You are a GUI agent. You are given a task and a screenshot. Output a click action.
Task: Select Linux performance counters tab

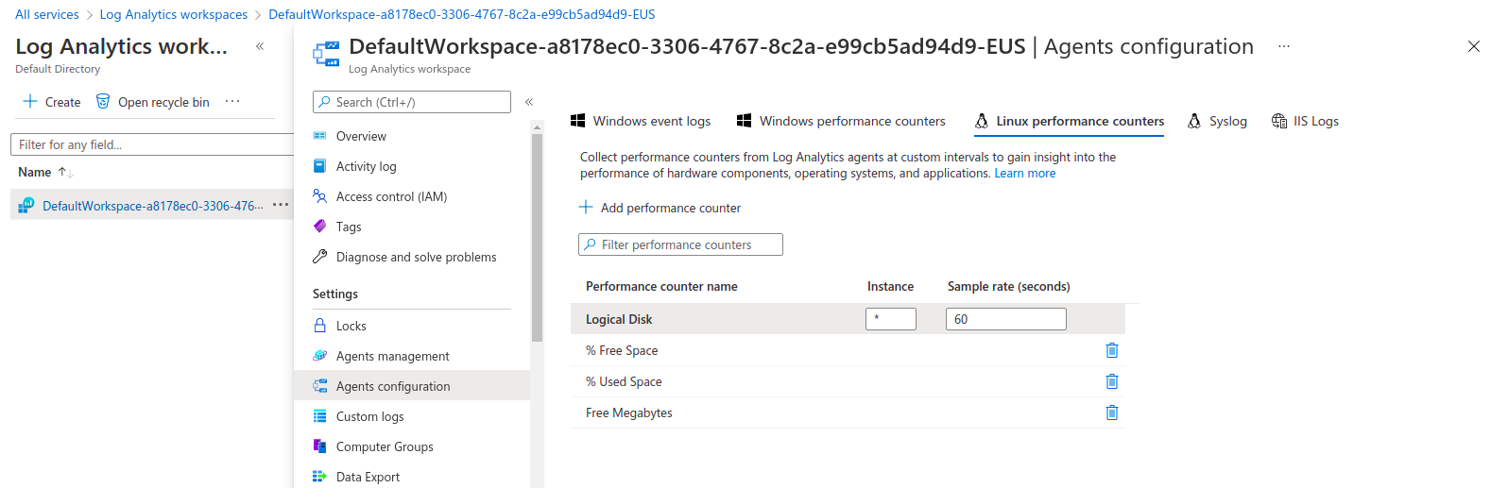1070,121
